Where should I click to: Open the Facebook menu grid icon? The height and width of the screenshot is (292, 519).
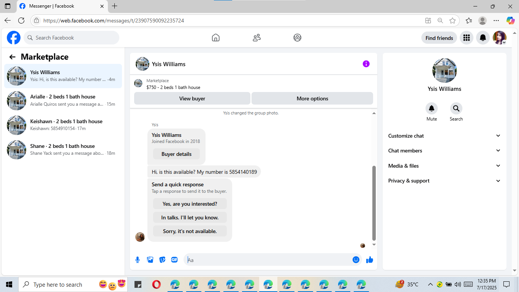point(467,38)
